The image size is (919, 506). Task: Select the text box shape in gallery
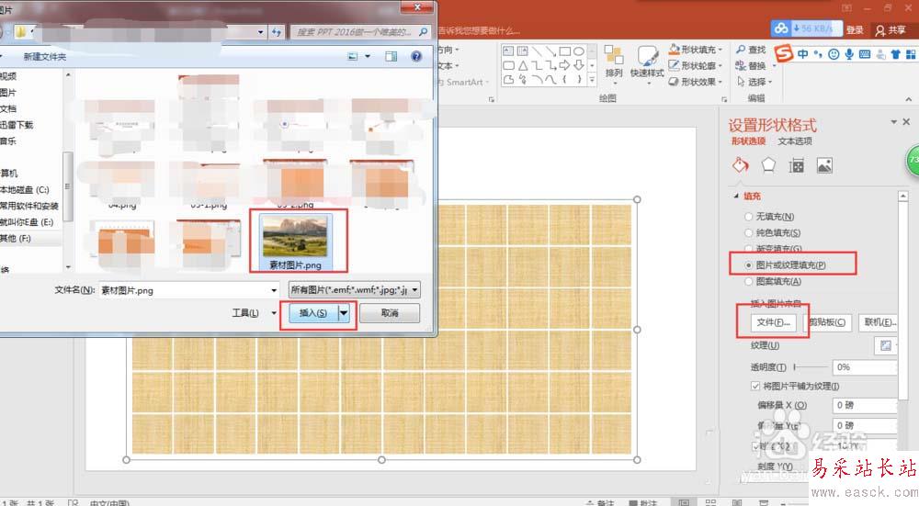508,51
